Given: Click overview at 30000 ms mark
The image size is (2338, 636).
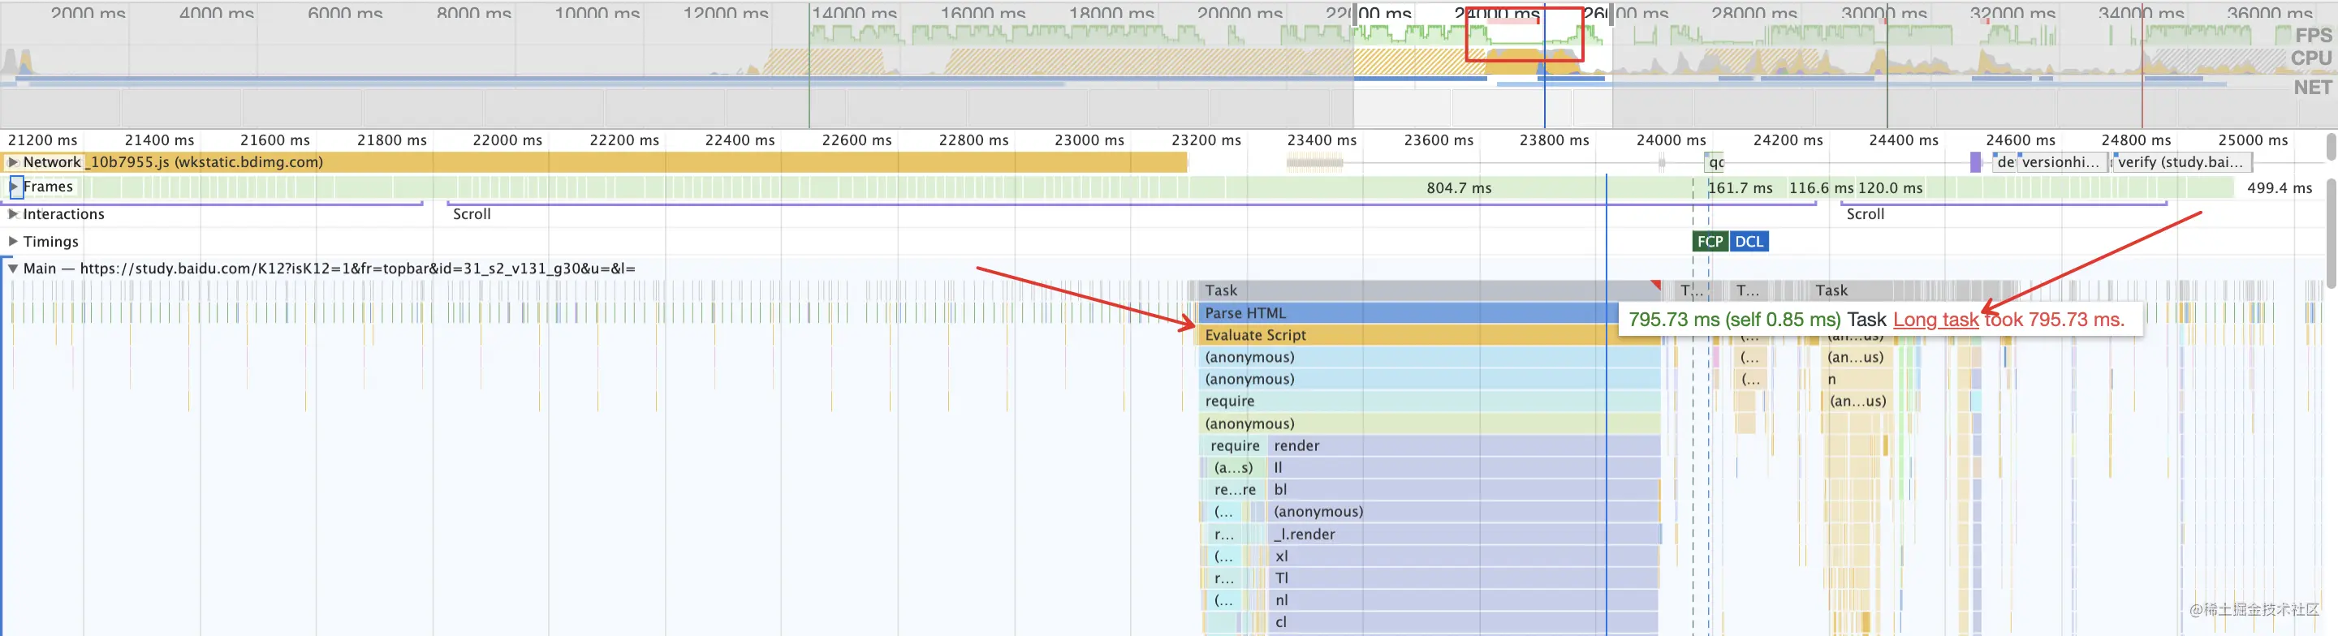Looking at the screenshot, I should 1884,13.
